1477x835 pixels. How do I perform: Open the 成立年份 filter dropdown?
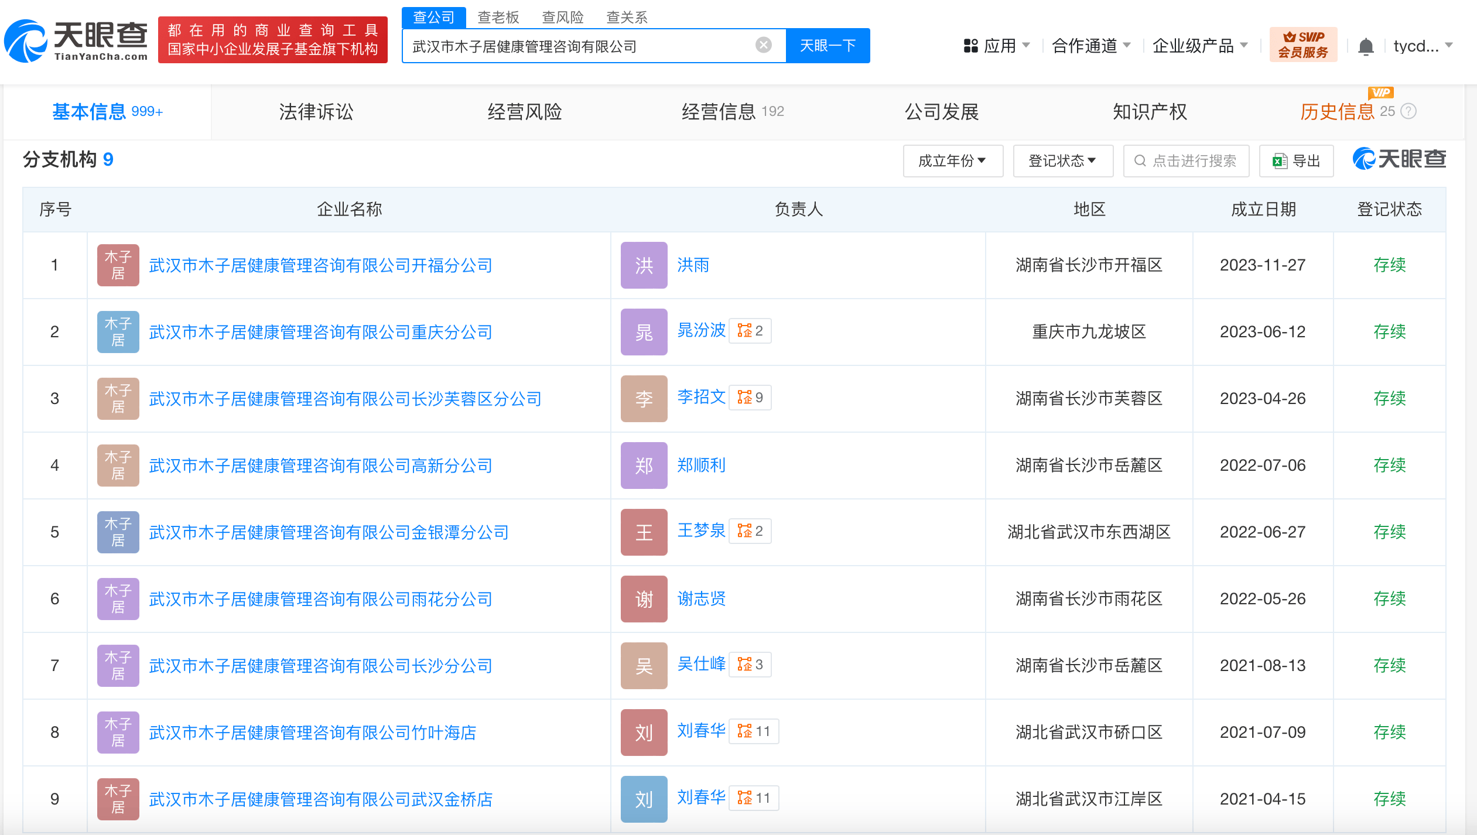coord(953,160)
